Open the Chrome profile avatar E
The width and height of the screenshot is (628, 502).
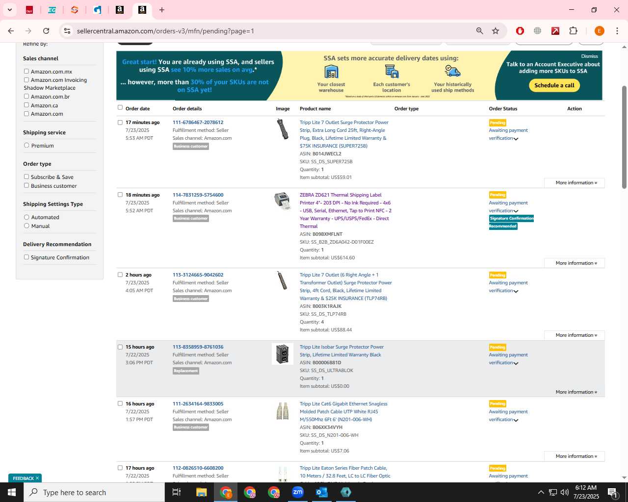pyautogui.click(x=599, y=31)
